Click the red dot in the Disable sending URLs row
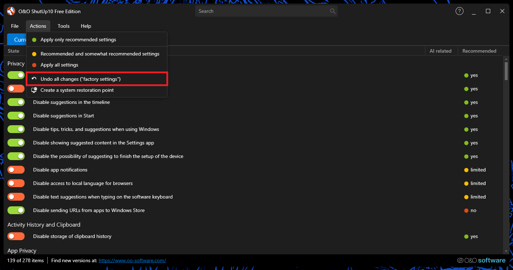Image resolution: width=513 pixels, height=270 pixels. 466,210
